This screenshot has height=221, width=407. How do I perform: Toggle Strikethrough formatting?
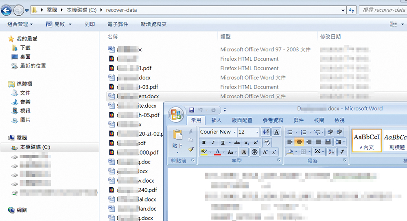(237, 142)
